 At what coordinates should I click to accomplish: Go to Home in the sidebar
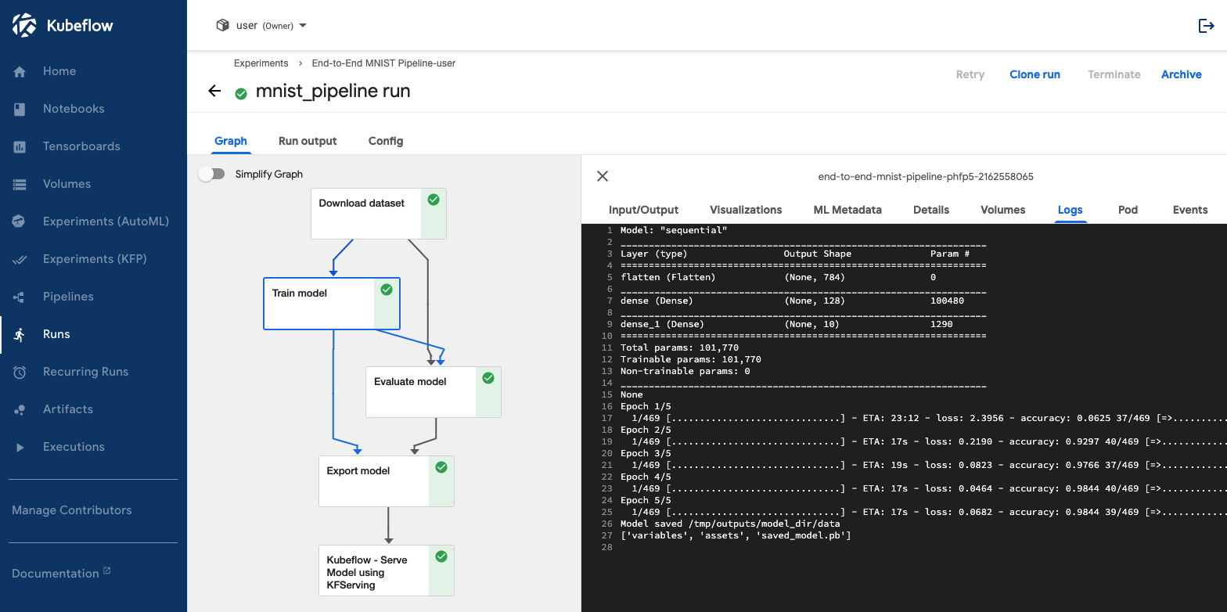click(93, 71)
